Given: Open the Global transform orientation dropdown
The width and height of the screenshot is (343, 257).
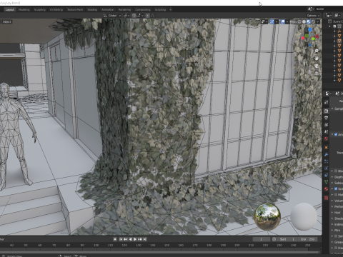Looking at the screenshot, I should tap(112, 16).
